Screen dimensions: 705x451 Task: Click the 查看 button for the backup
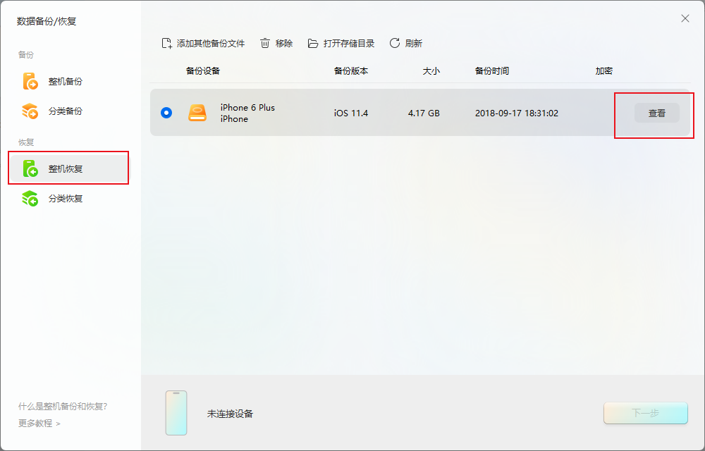click(656, 113)
